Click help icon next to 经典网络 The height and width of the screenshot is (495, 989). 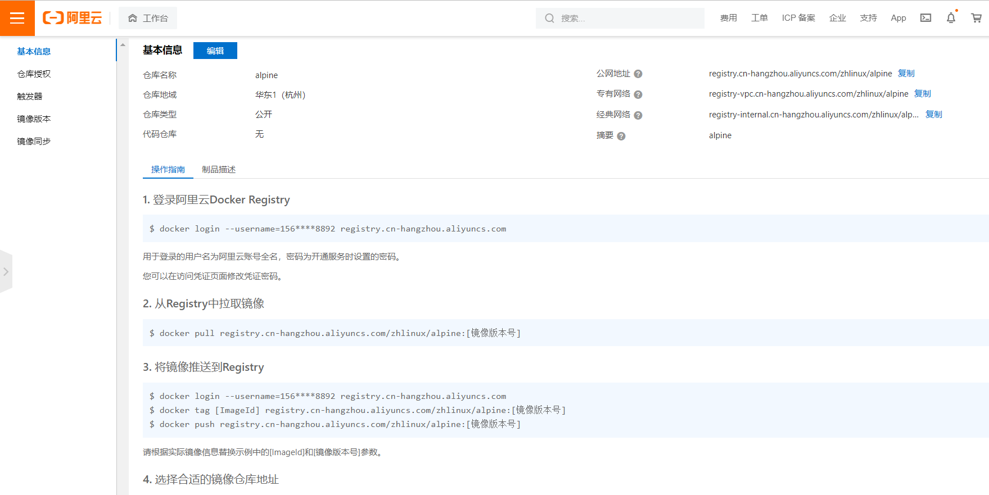pos(638,115)
